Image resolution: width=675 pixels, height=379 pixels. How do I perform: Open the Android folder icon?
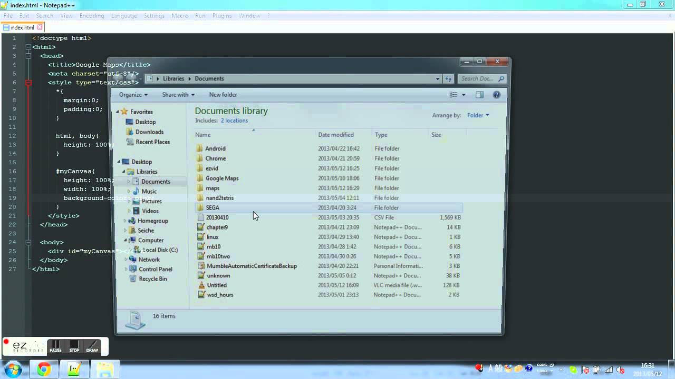coord(200,148)
